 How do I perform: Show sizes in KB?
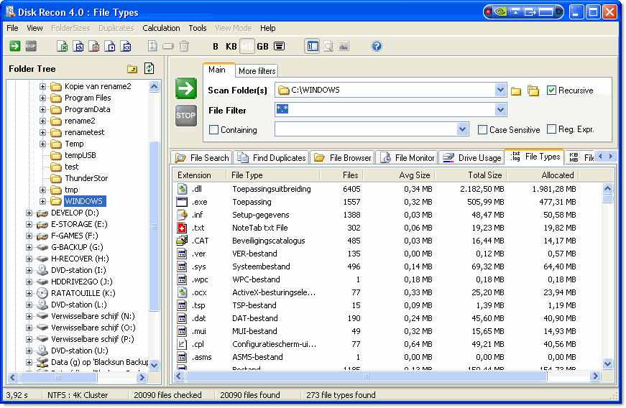point(231,46)
